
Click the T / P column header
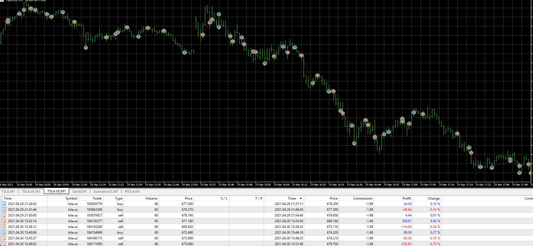pyautogui.click(x=258, y=198)
